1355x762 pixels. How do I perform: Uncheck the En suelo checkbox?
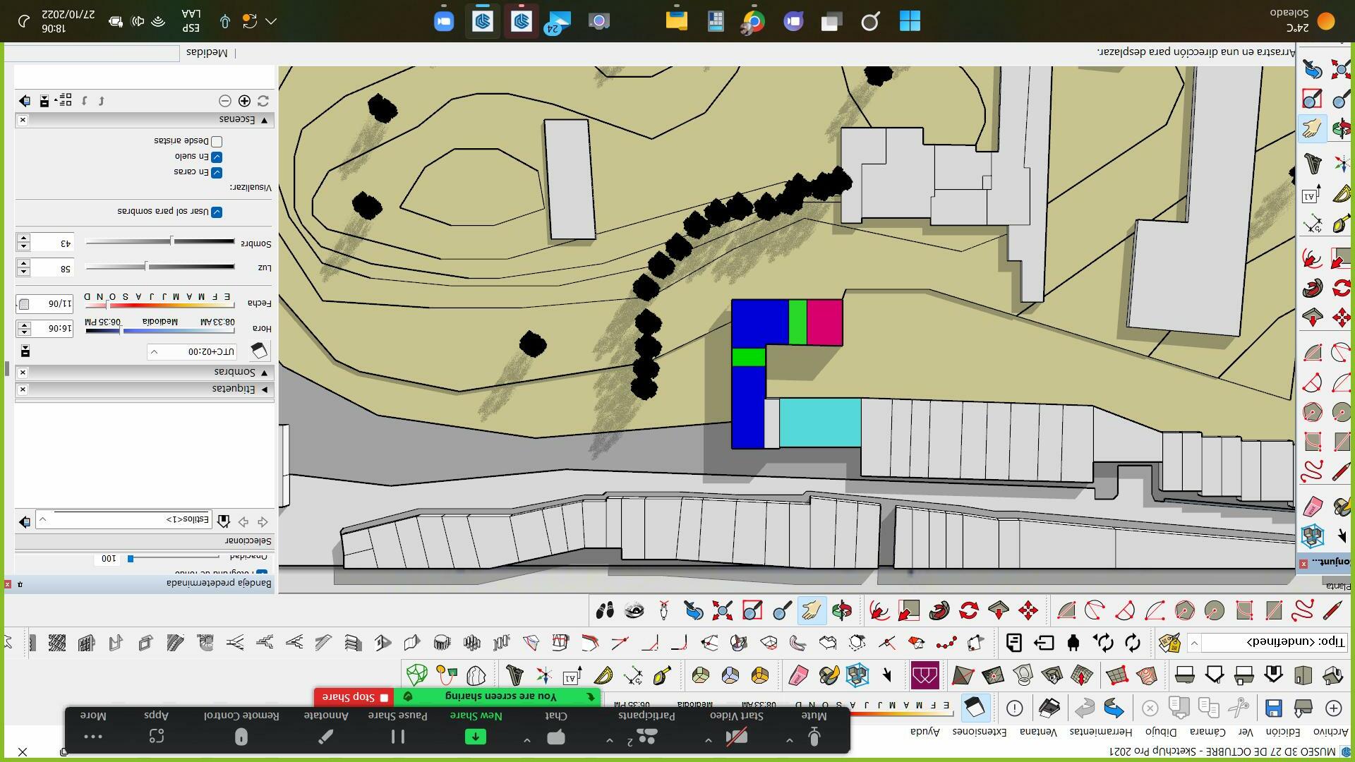[x=217, y=157]
